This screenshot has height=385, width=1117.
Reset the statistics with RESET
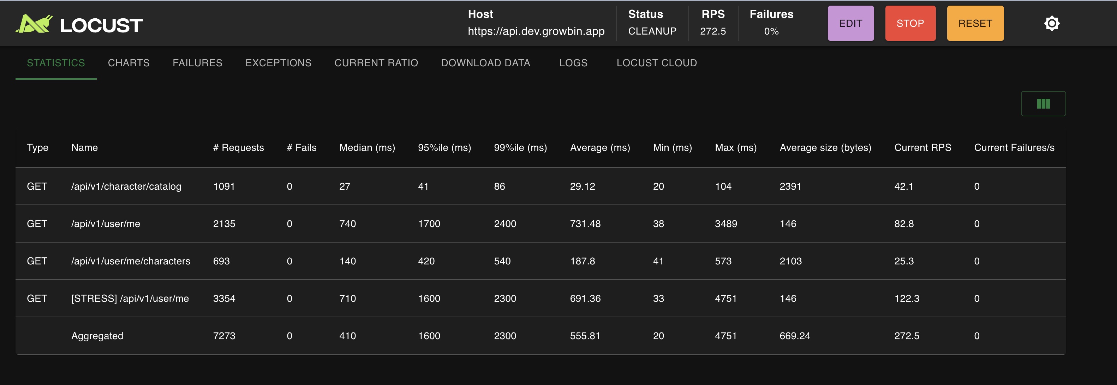coord(975,23)
